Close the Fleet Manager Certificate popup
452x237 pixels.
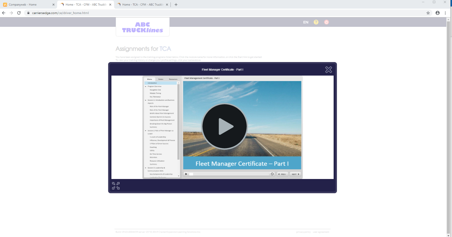click(328, 70)
